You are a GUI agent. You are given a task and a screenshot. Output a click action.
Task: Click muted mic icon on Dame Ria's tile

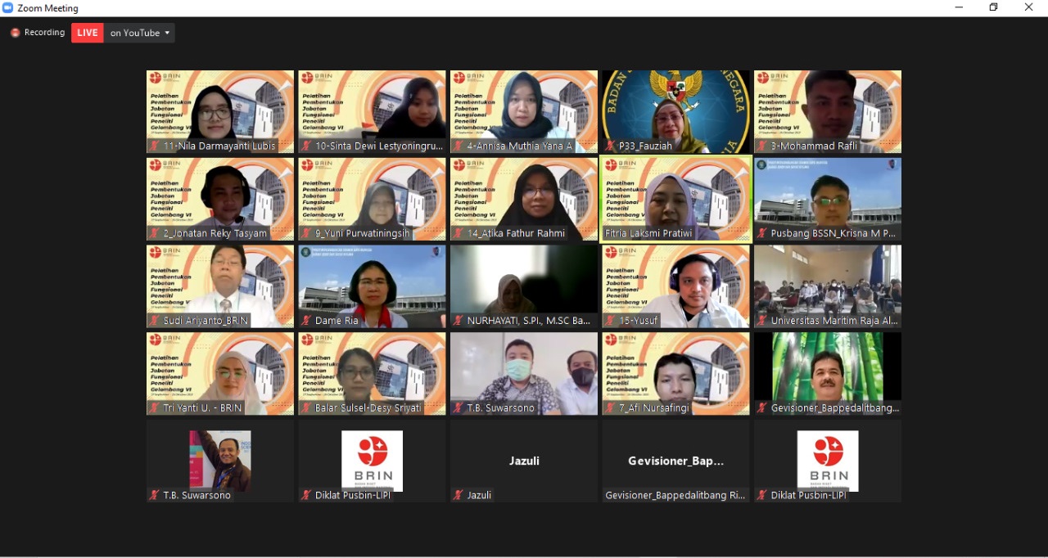click(x=306, y=321)
